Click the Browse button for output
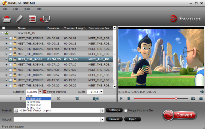205x129 pixels. pyautogui.click(x=114, y=119)
